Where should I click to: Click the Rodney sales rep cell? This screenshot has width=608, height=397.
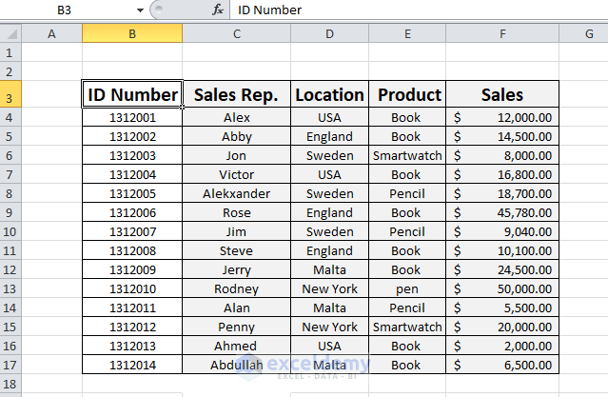(x=237, y=288)
